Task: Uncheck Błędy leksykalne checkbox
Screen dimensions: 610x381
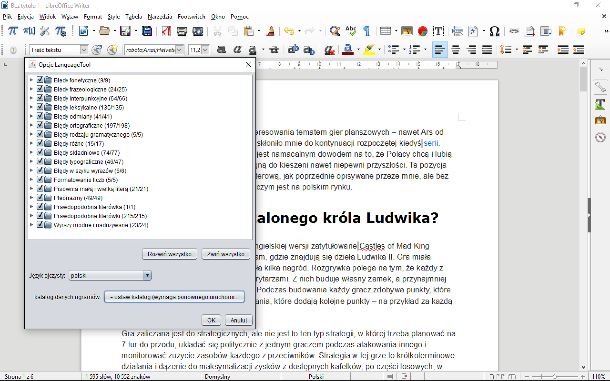Action: coord(40,107)
